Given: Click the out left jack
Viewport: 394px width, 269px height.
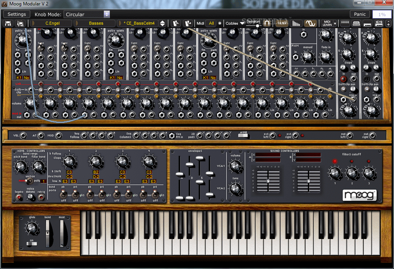Looking at the screenshot, I should point(350,136).
